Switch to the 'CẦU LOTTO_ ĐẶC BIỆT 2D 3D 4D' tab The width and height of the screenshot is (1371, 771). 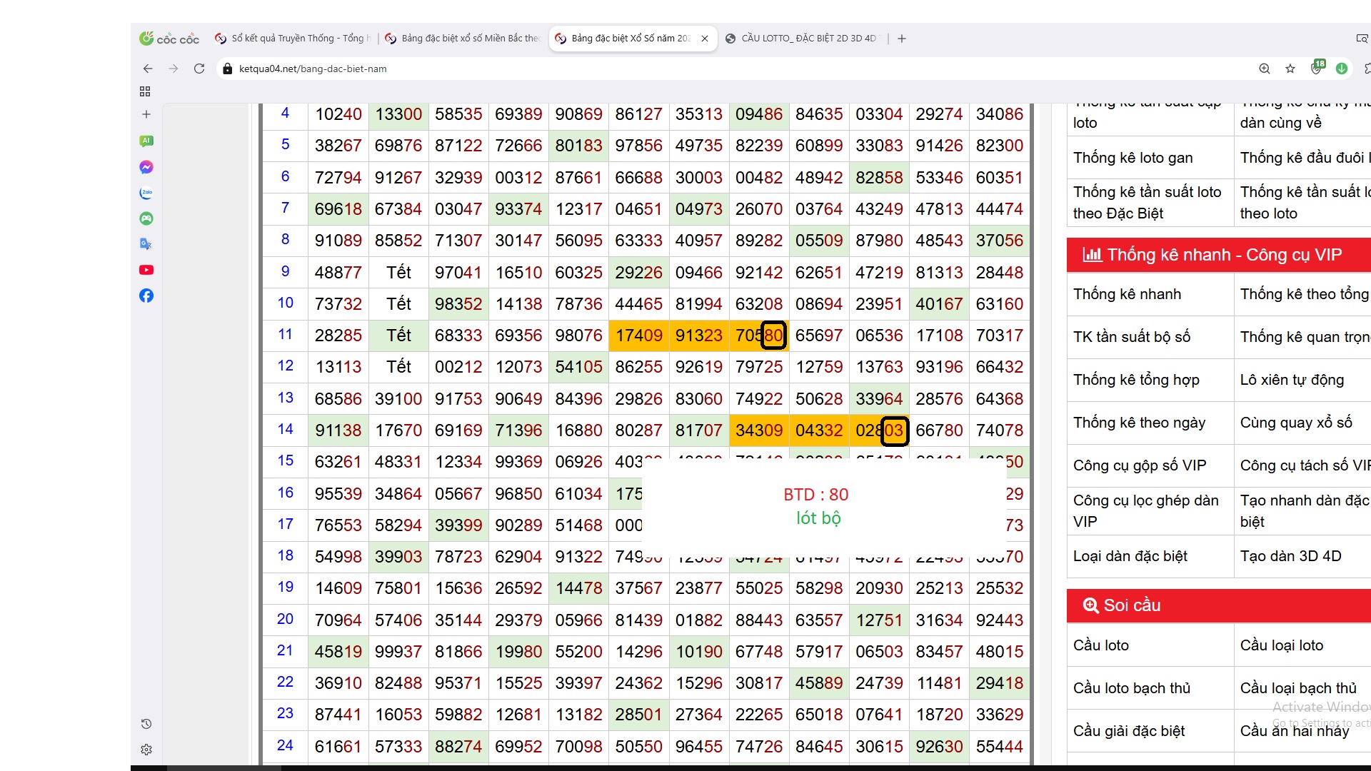(x=807, y=39)
